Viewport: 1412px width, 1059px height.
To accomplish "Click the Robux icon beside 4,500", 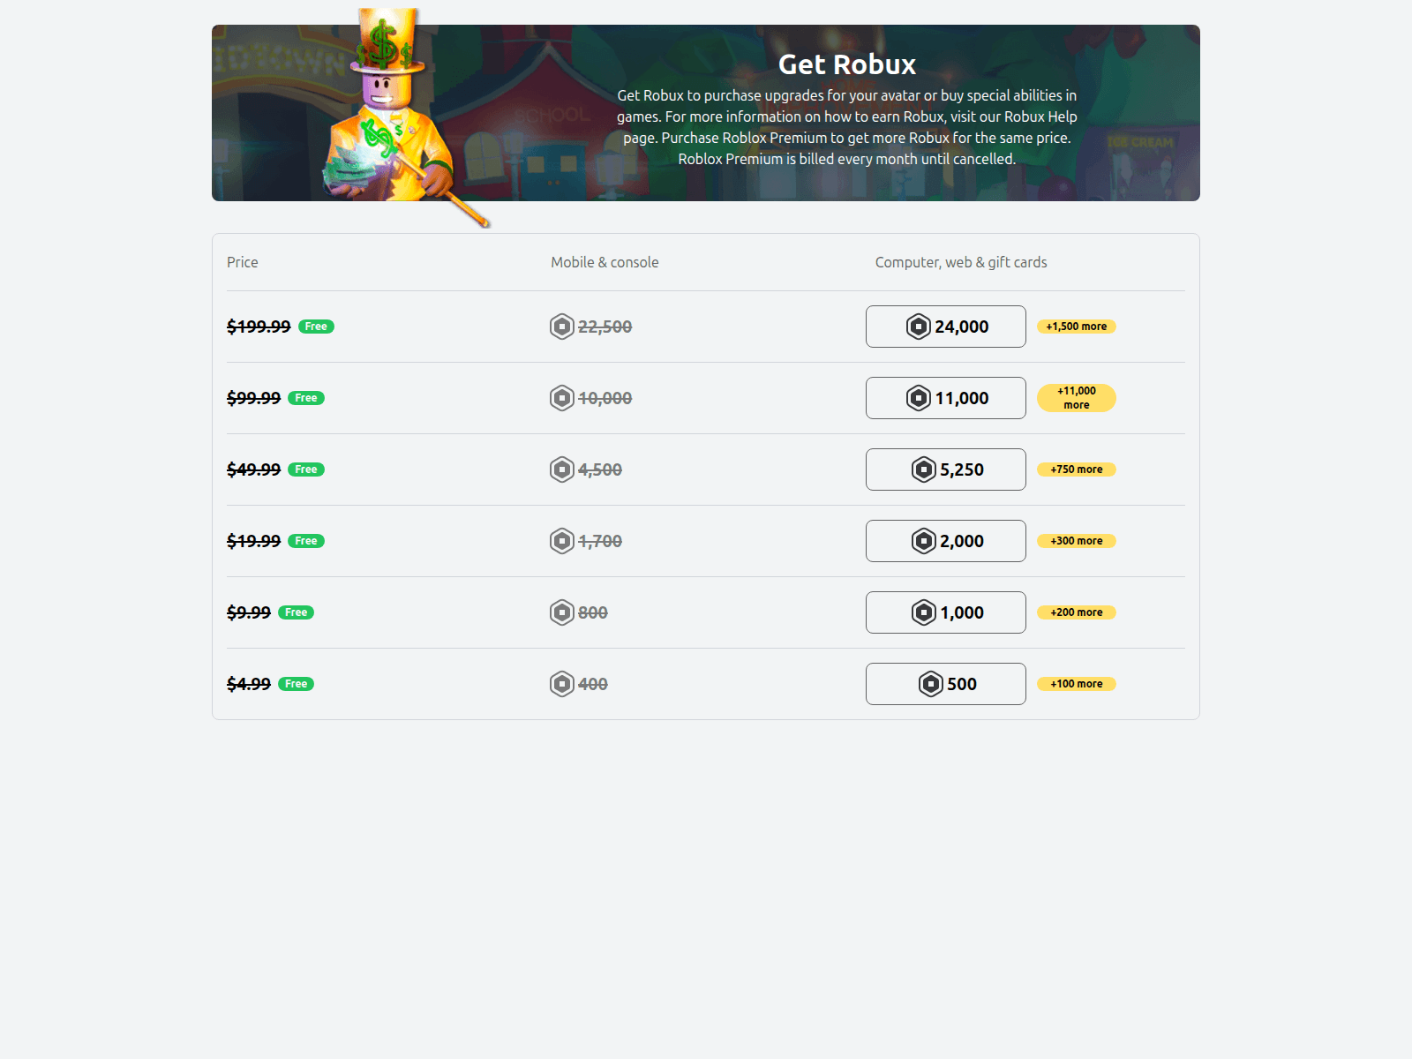I will point(562,469).
